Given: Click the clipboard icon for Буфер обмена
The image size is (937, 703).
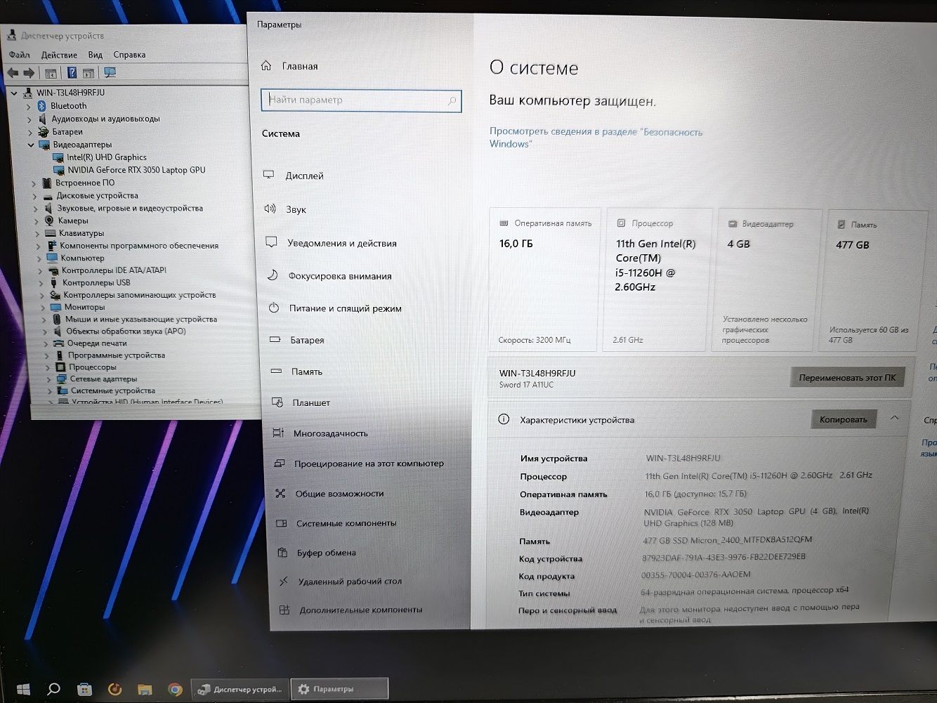Looking at the screenshot, I should (x=282, y=553).
